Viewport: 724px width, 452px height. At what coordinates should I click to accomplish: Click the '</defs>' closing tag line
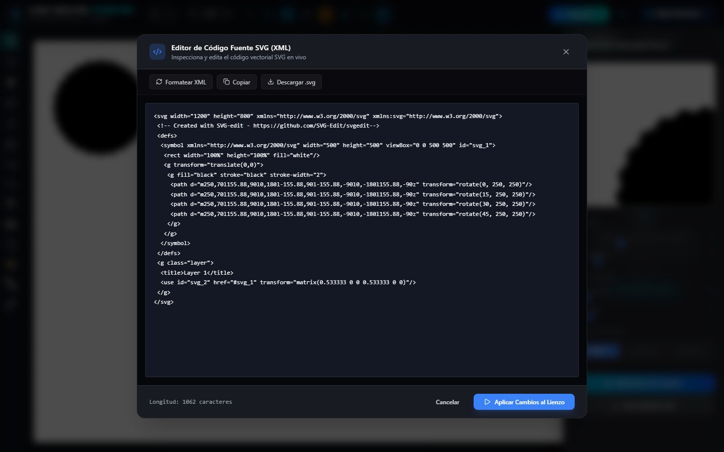click(x=169, y=253)
